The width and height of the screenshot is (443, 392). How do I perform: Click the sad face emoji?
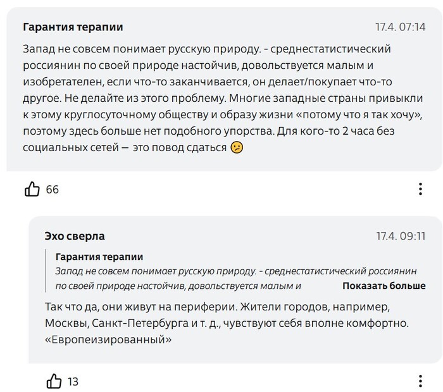236,147
